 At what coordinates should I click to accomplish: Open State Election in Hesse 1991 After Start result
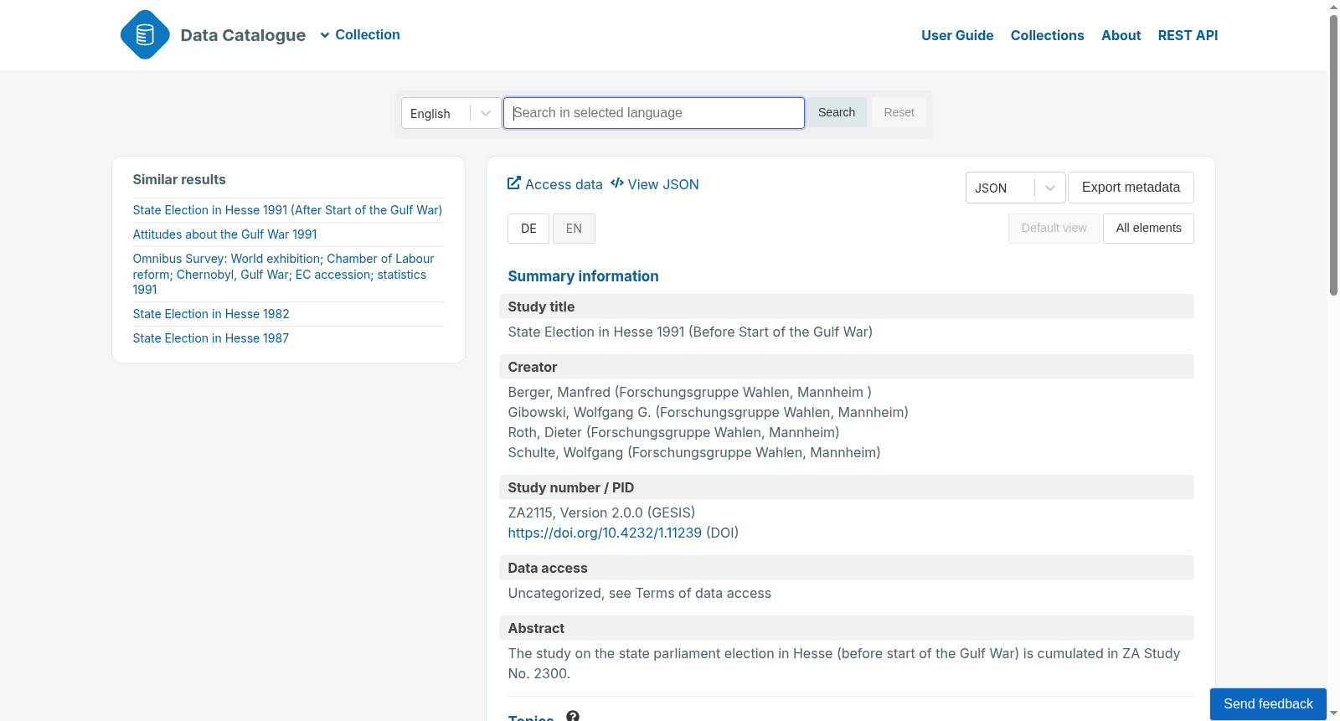coord(287,210)
